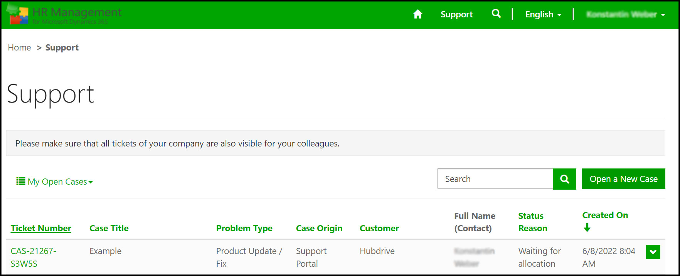680x276 pixels.
Task: Sort by Case Origin column
Action: [319, 228]
